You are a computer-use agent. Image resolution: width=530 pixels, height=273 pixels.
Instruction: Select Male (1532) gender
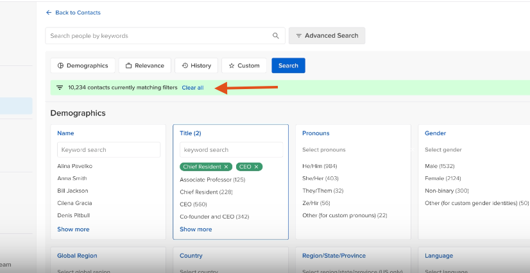(440, 166)
